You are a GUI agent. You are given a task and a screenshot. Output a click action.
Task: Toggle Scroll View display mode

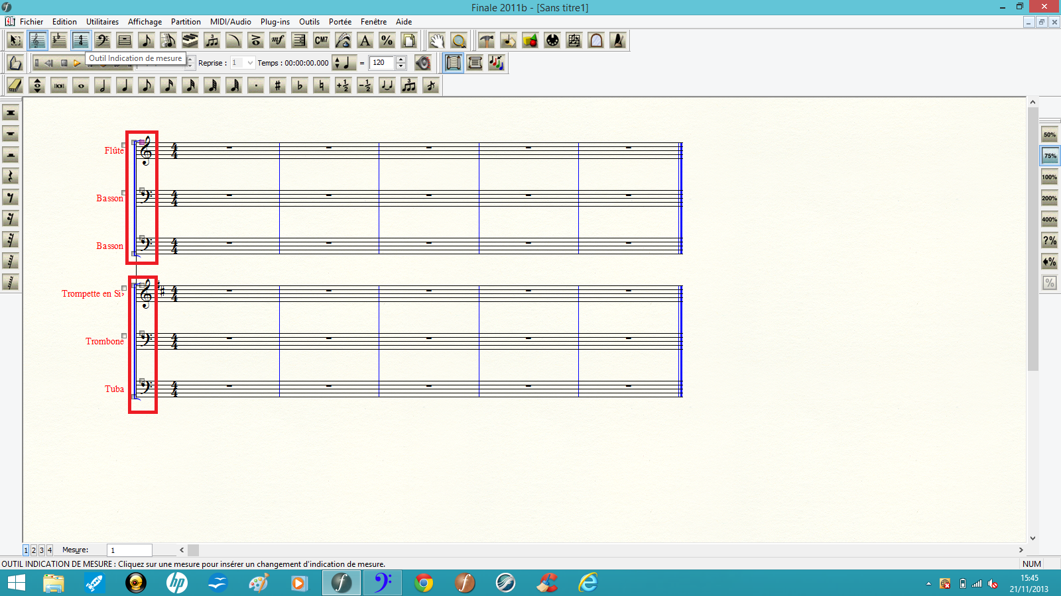[475, 63]
